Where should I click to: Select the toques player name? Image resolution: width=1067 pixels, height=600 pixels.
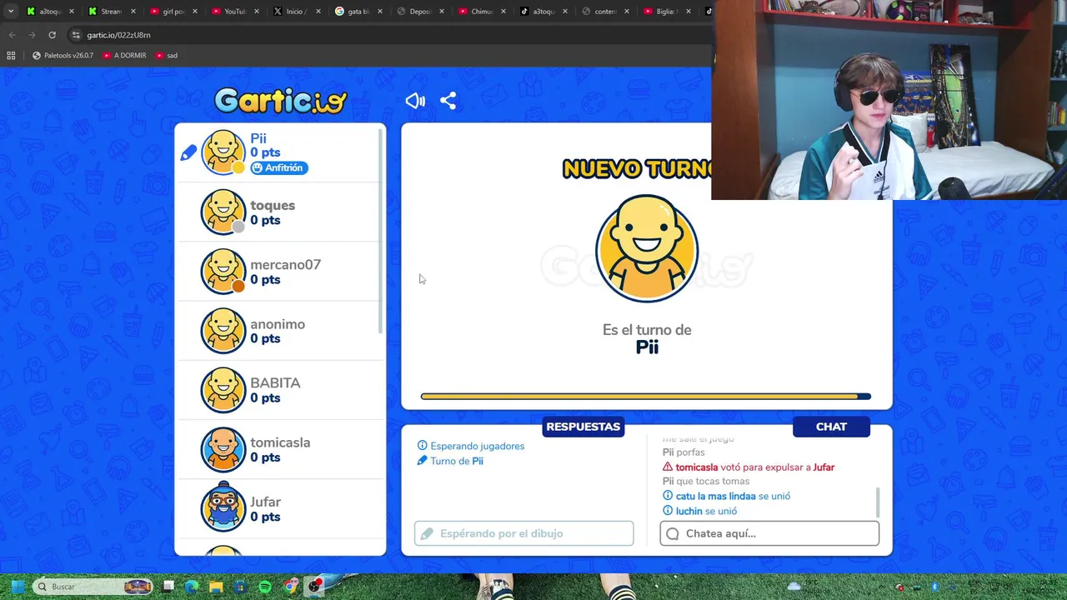point(273,205)
